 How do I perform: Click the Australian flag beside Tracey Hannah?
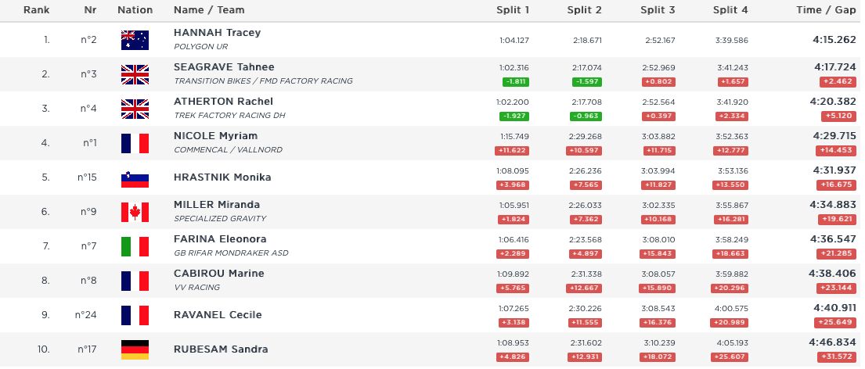(135, 40)
